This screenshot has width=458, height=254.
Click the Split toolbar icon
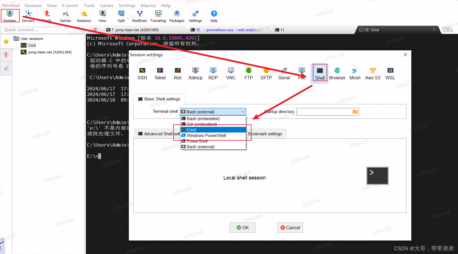(x=121, y=16)
